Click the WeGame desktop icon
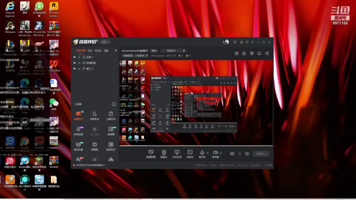This screenshot has height=200, width=356. (x=10, y=27)
